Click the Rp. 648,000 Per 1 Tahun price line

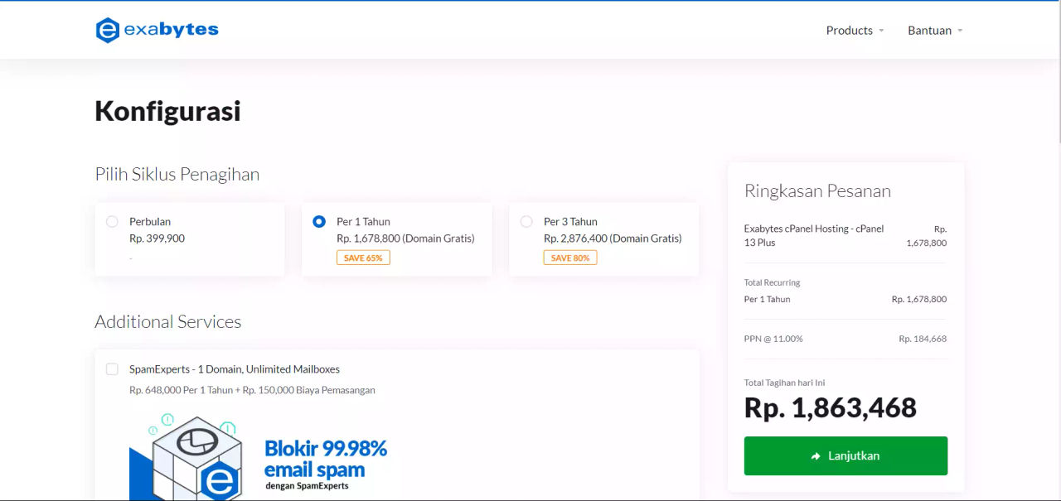tap(252, 390)
